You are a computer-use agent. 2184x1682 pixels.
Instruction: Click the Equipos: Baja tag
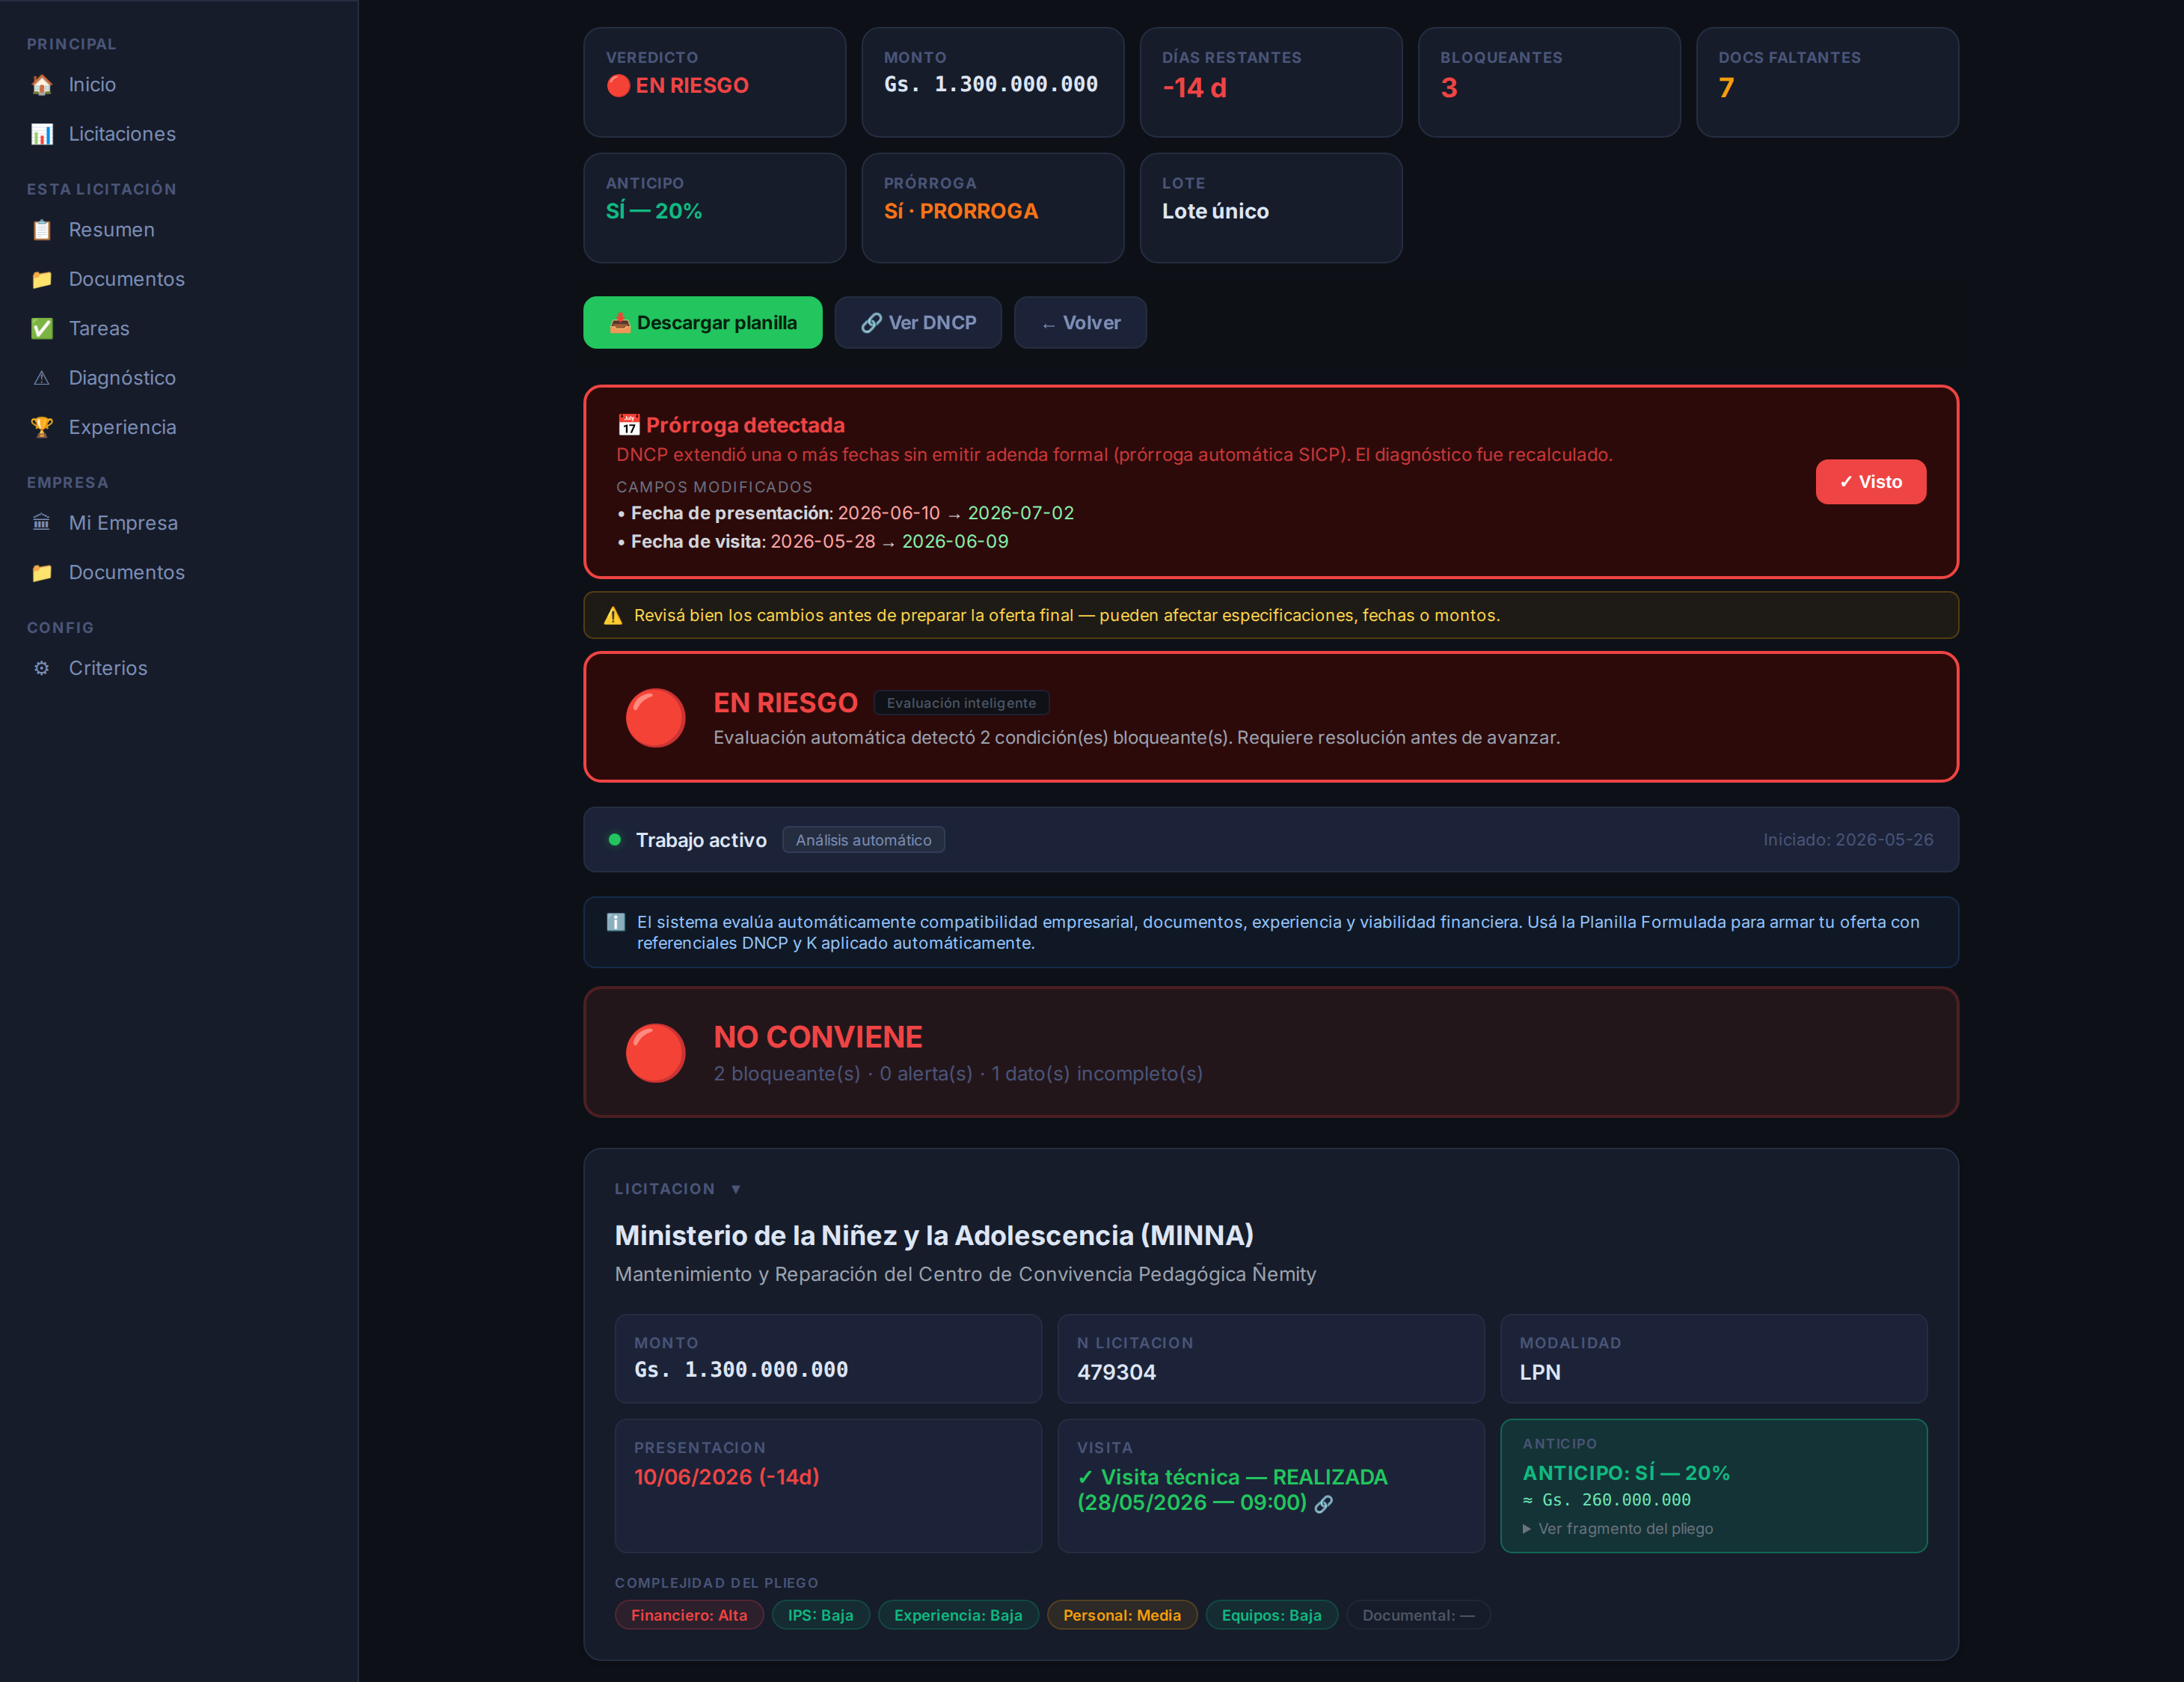(x=1272, y=1615)
